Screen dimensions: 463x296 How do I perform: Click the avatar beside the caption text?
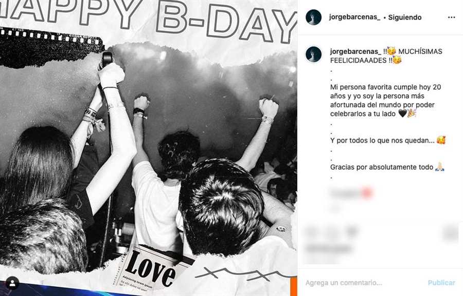click(314, 54)
